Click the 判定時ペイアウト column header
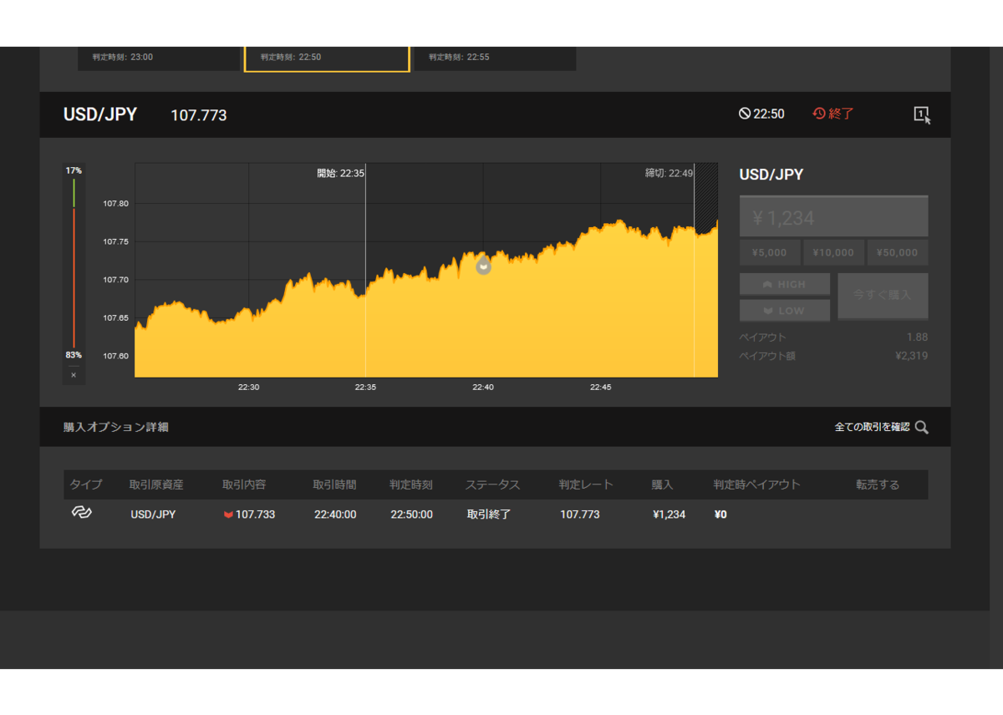Screen dimensions: 1003x715 click(756, 484)
